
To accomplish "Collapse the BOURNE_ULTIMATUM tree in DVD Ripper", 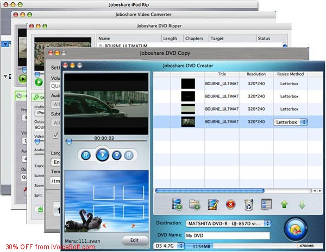I will click(101, 46).
